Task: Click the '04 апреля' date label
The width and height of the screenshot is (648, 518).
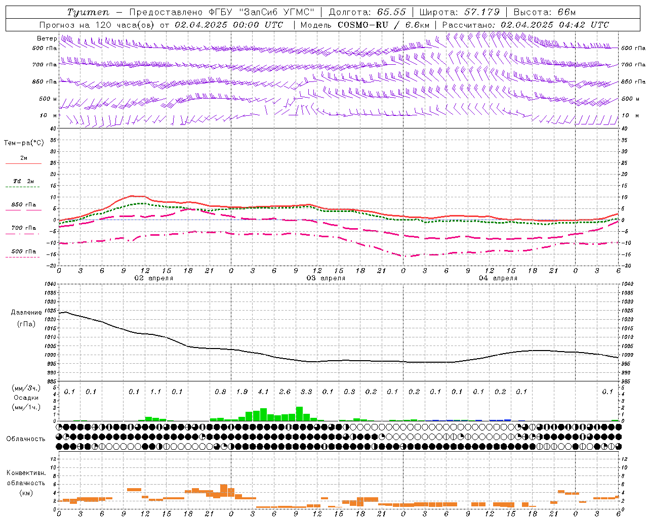Action: (x=498, y=278)
